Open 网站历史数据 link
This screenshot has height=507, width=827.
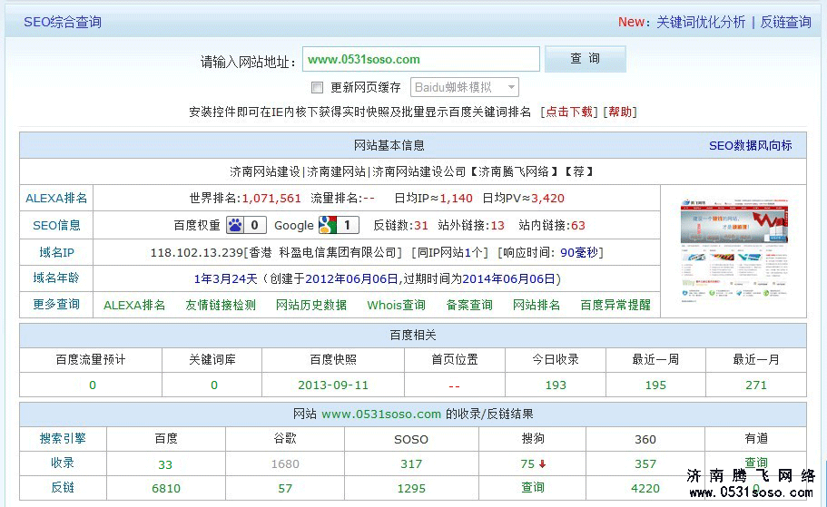(x=311, y=305)
